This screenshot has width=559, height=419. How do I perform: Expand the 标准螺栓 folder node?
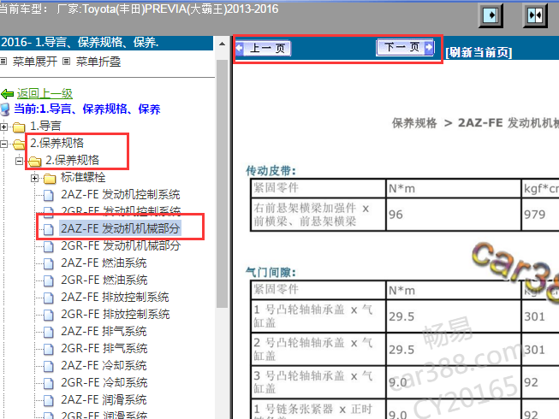click(x=34, y=178)
